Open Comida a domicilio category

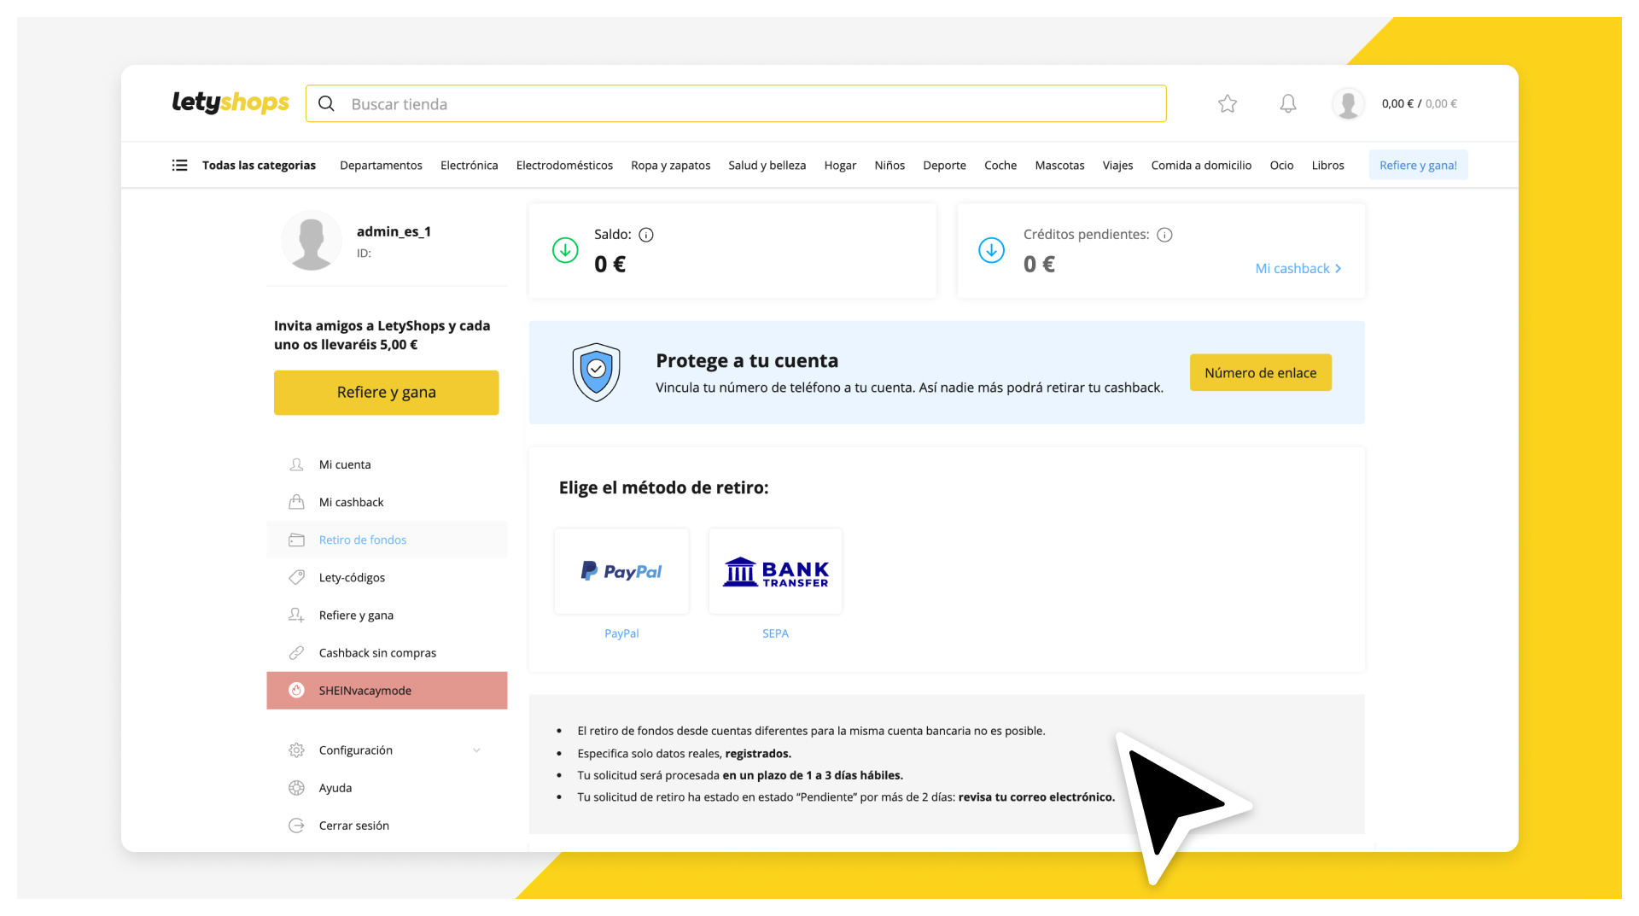click(1201, 165)
